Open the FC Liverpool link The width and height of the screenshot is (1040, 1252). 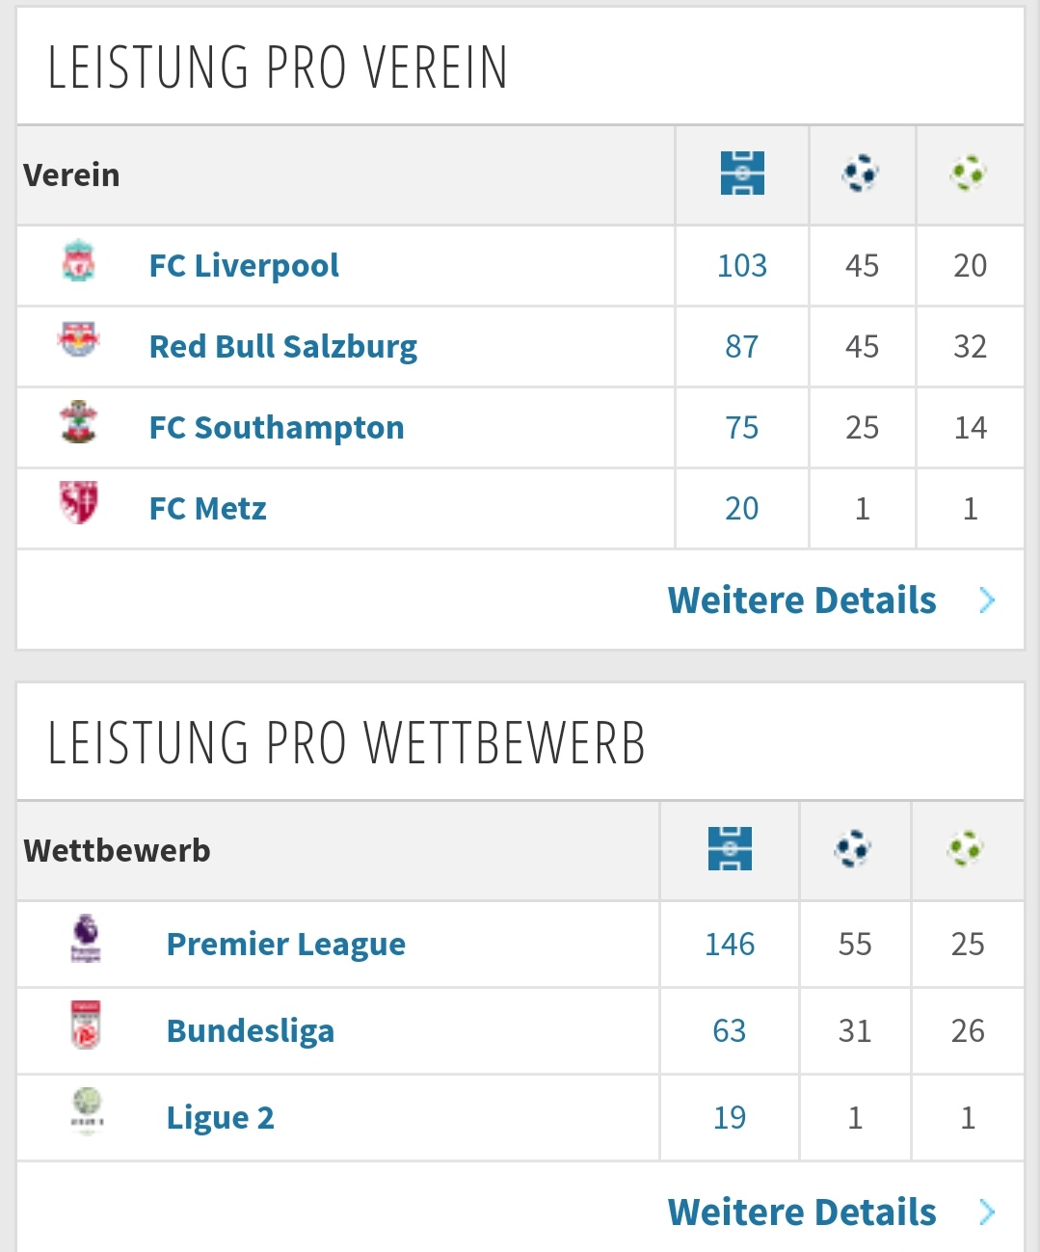tap(244, 265)
